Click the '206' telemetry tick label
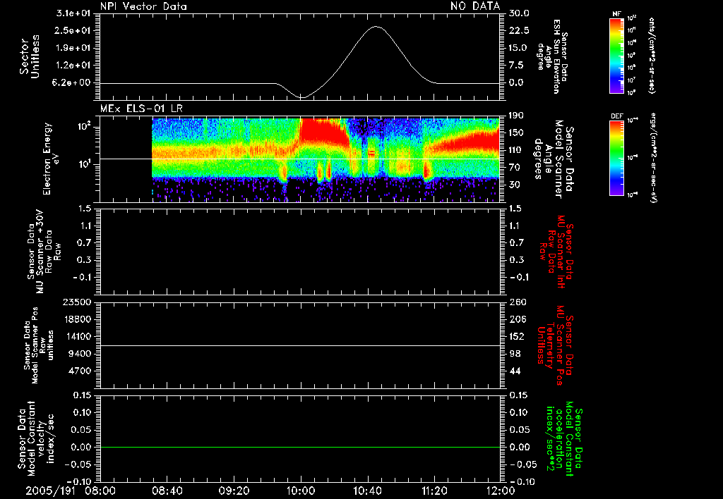The image size is (723, 499). (517, 319)
